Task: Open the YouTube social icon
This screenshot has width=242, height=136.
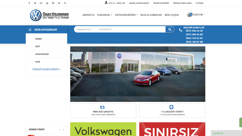Action: click(47, 3)
